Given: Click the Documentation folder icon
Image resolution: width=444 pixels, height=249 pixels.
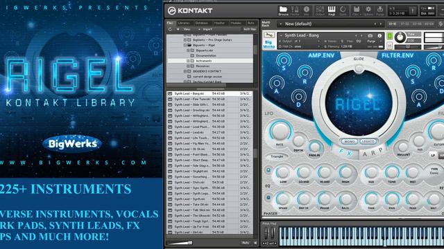Looking at the screenshot, I should [192, 55].
